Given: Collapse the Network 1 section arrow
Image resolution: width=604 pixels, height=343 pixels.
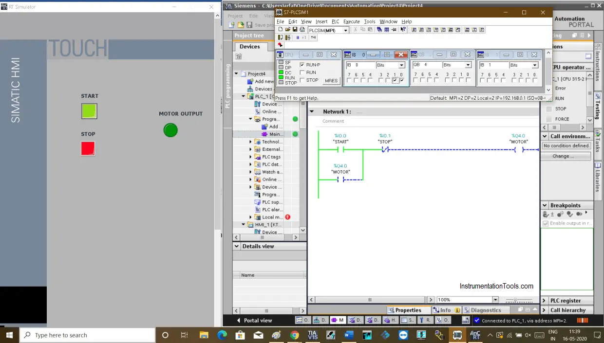Looking at the screenshot, I should 312,111.
